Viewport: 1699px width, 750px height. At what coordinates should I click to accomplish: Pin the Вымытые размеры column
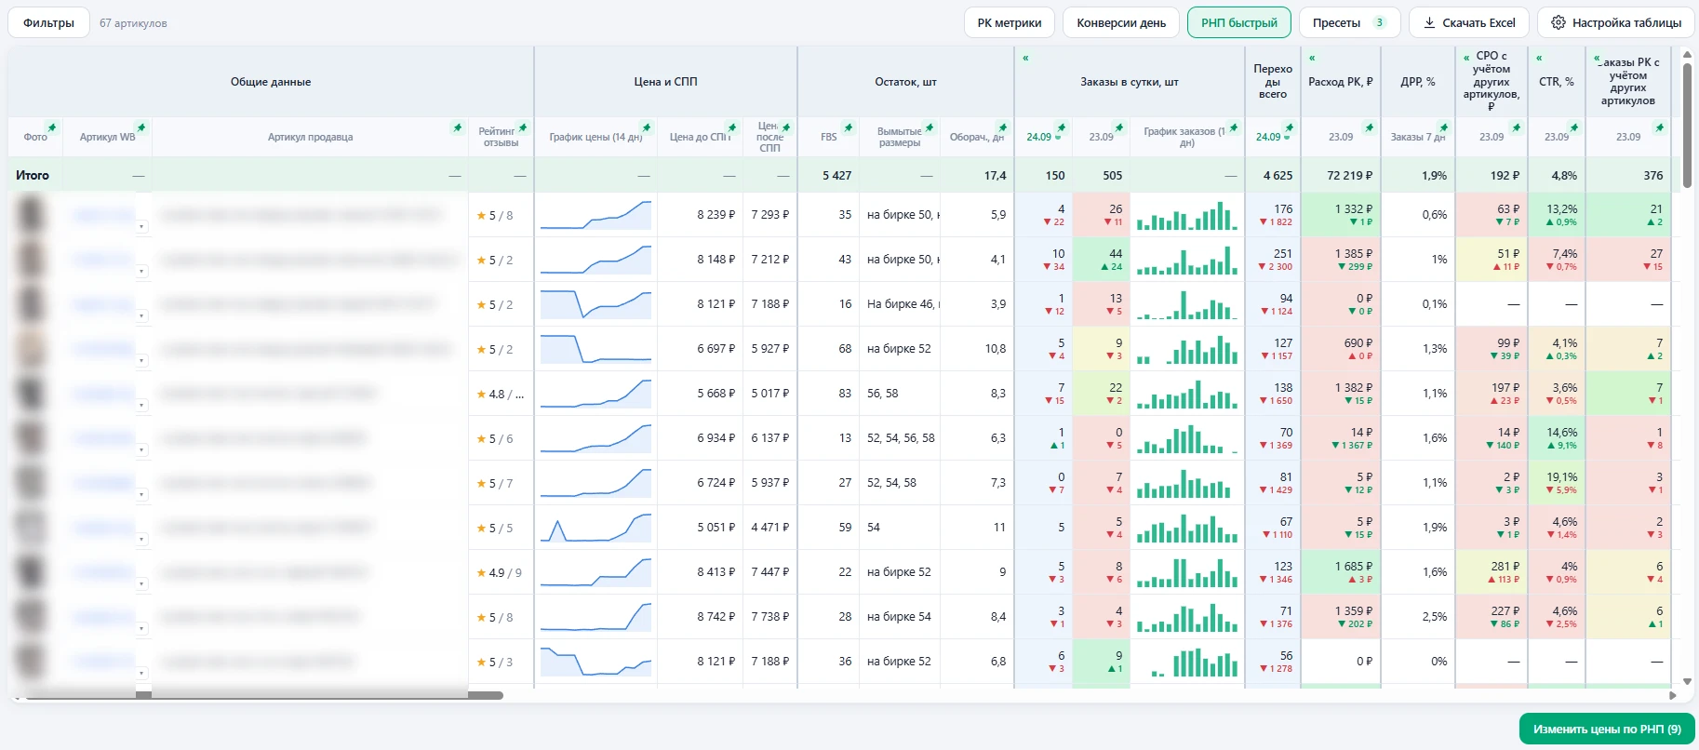[x=930, y=127]
